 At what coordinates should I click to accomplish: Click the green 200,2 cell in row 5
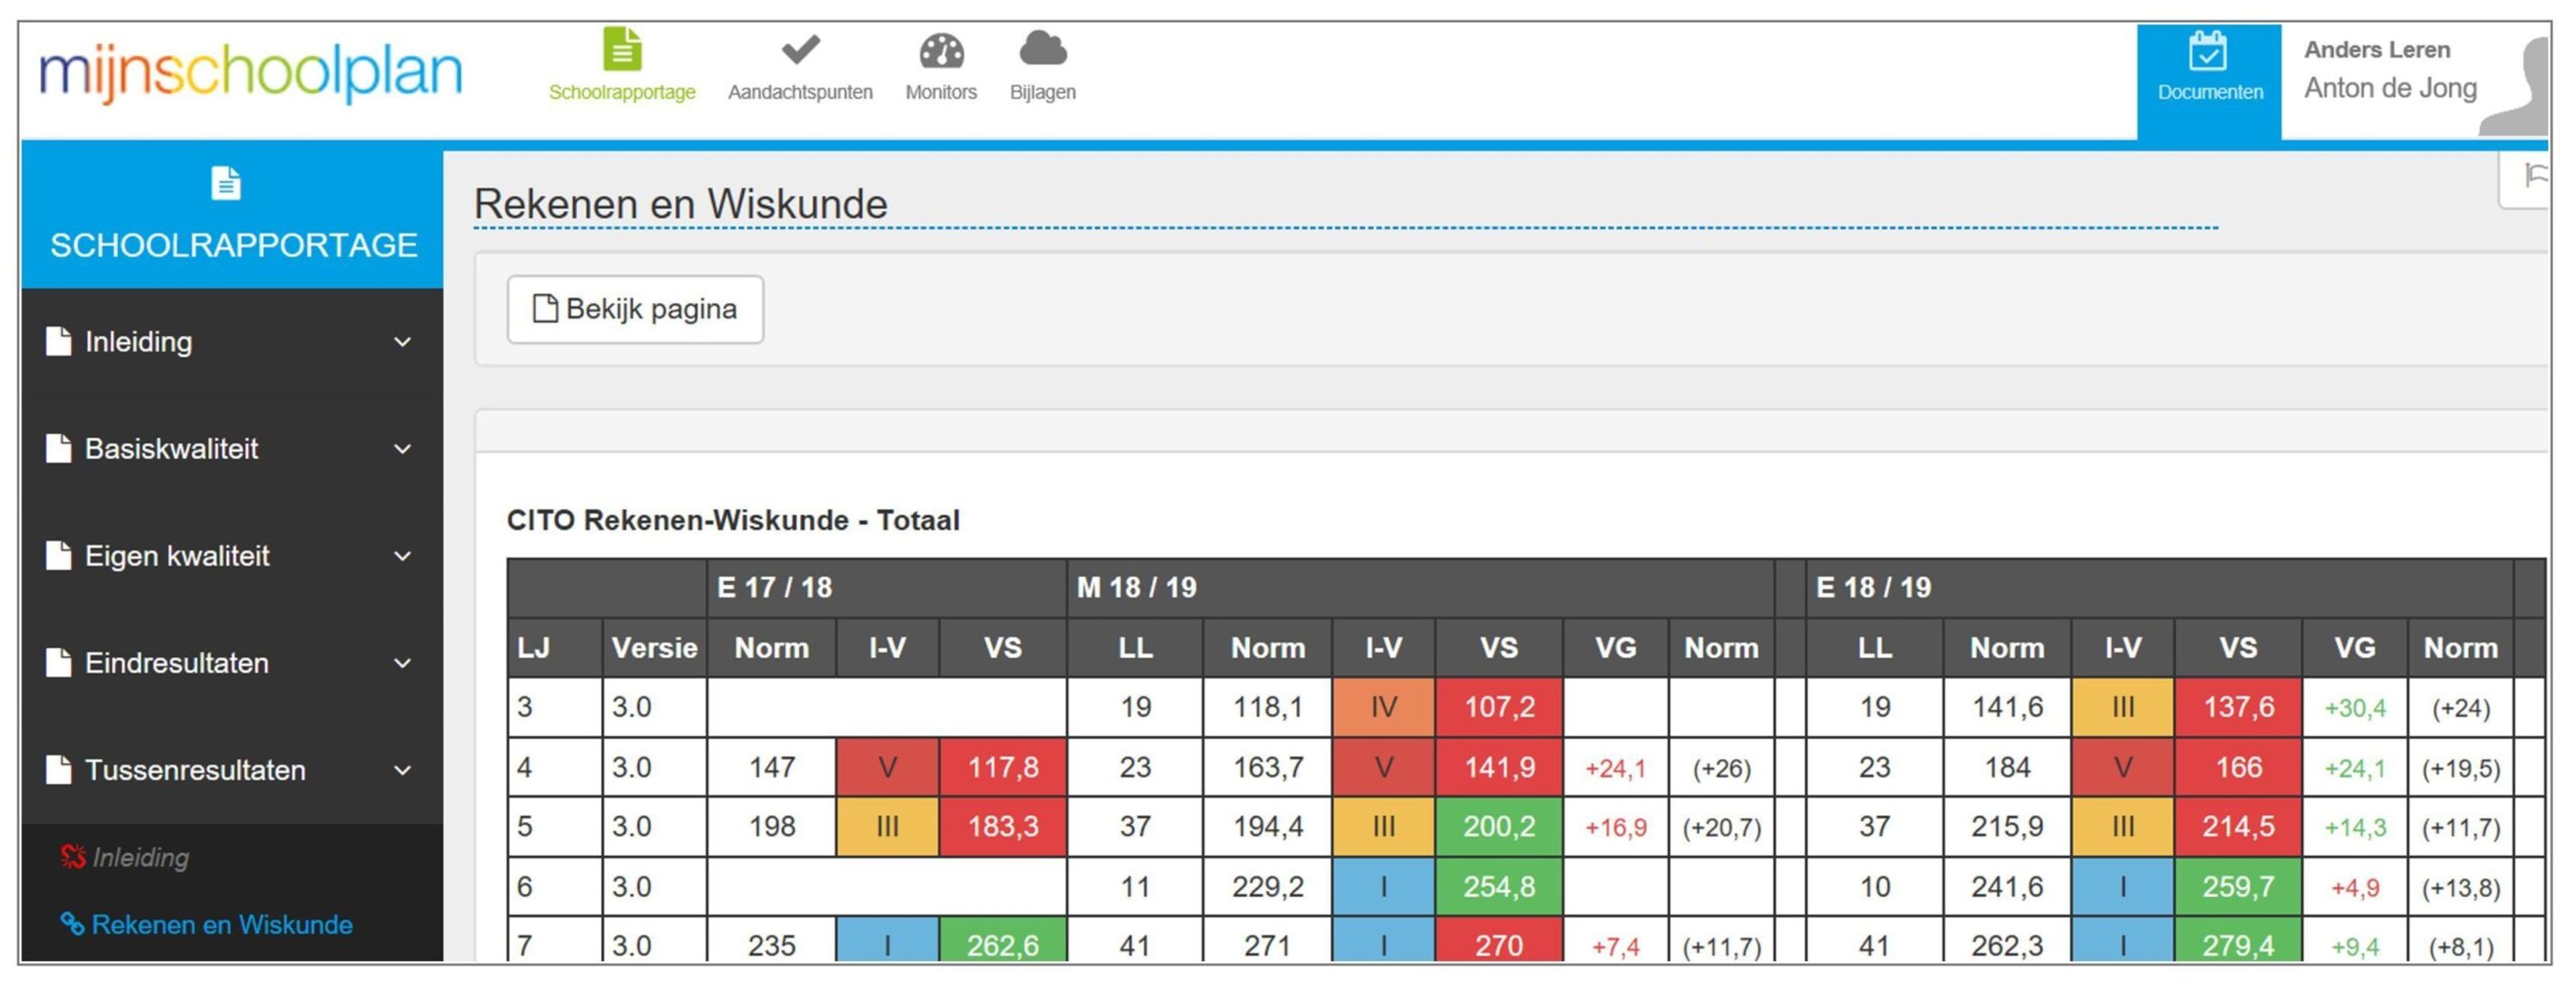1498,826
